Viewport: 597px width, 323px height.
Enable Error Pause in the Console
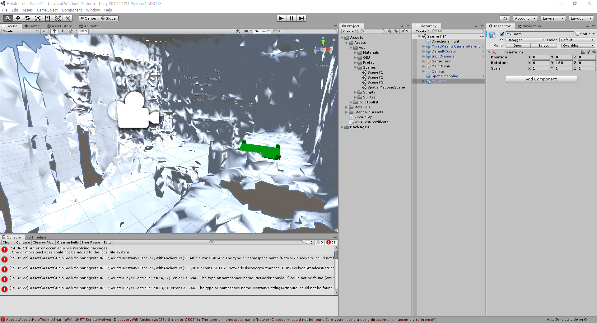(x=91, y=242)
